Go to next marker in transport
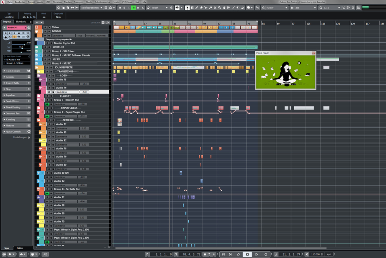This screenshot has height=258, width=386. (x=230, y=254)
